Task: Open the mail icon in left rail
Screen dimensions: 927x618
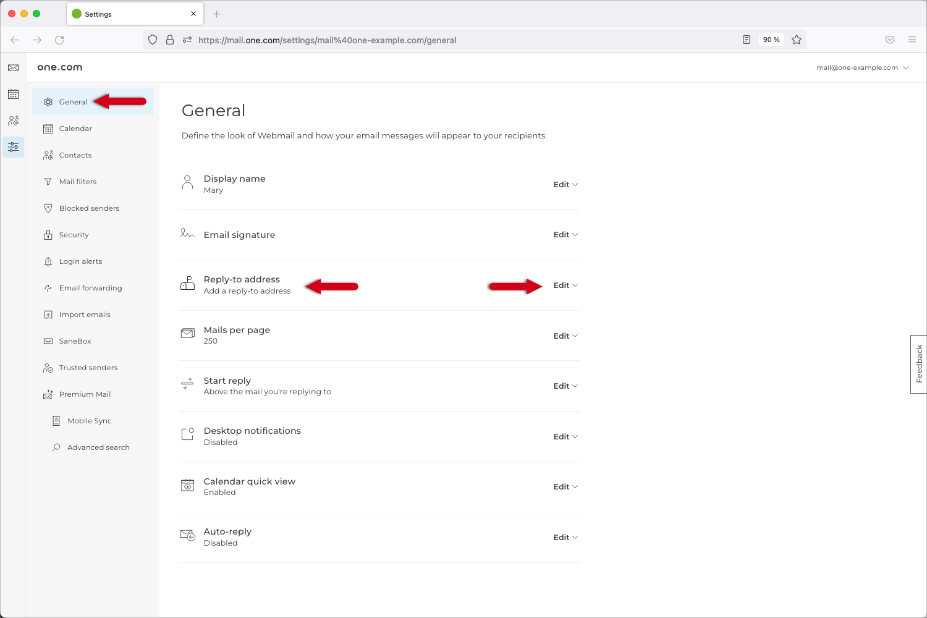Action: 13,67
